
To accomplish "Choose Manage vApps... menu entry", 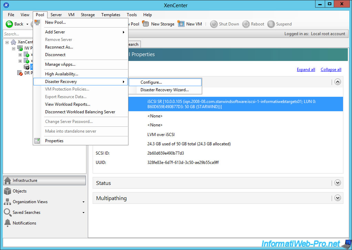I will (x=81, y=64).
